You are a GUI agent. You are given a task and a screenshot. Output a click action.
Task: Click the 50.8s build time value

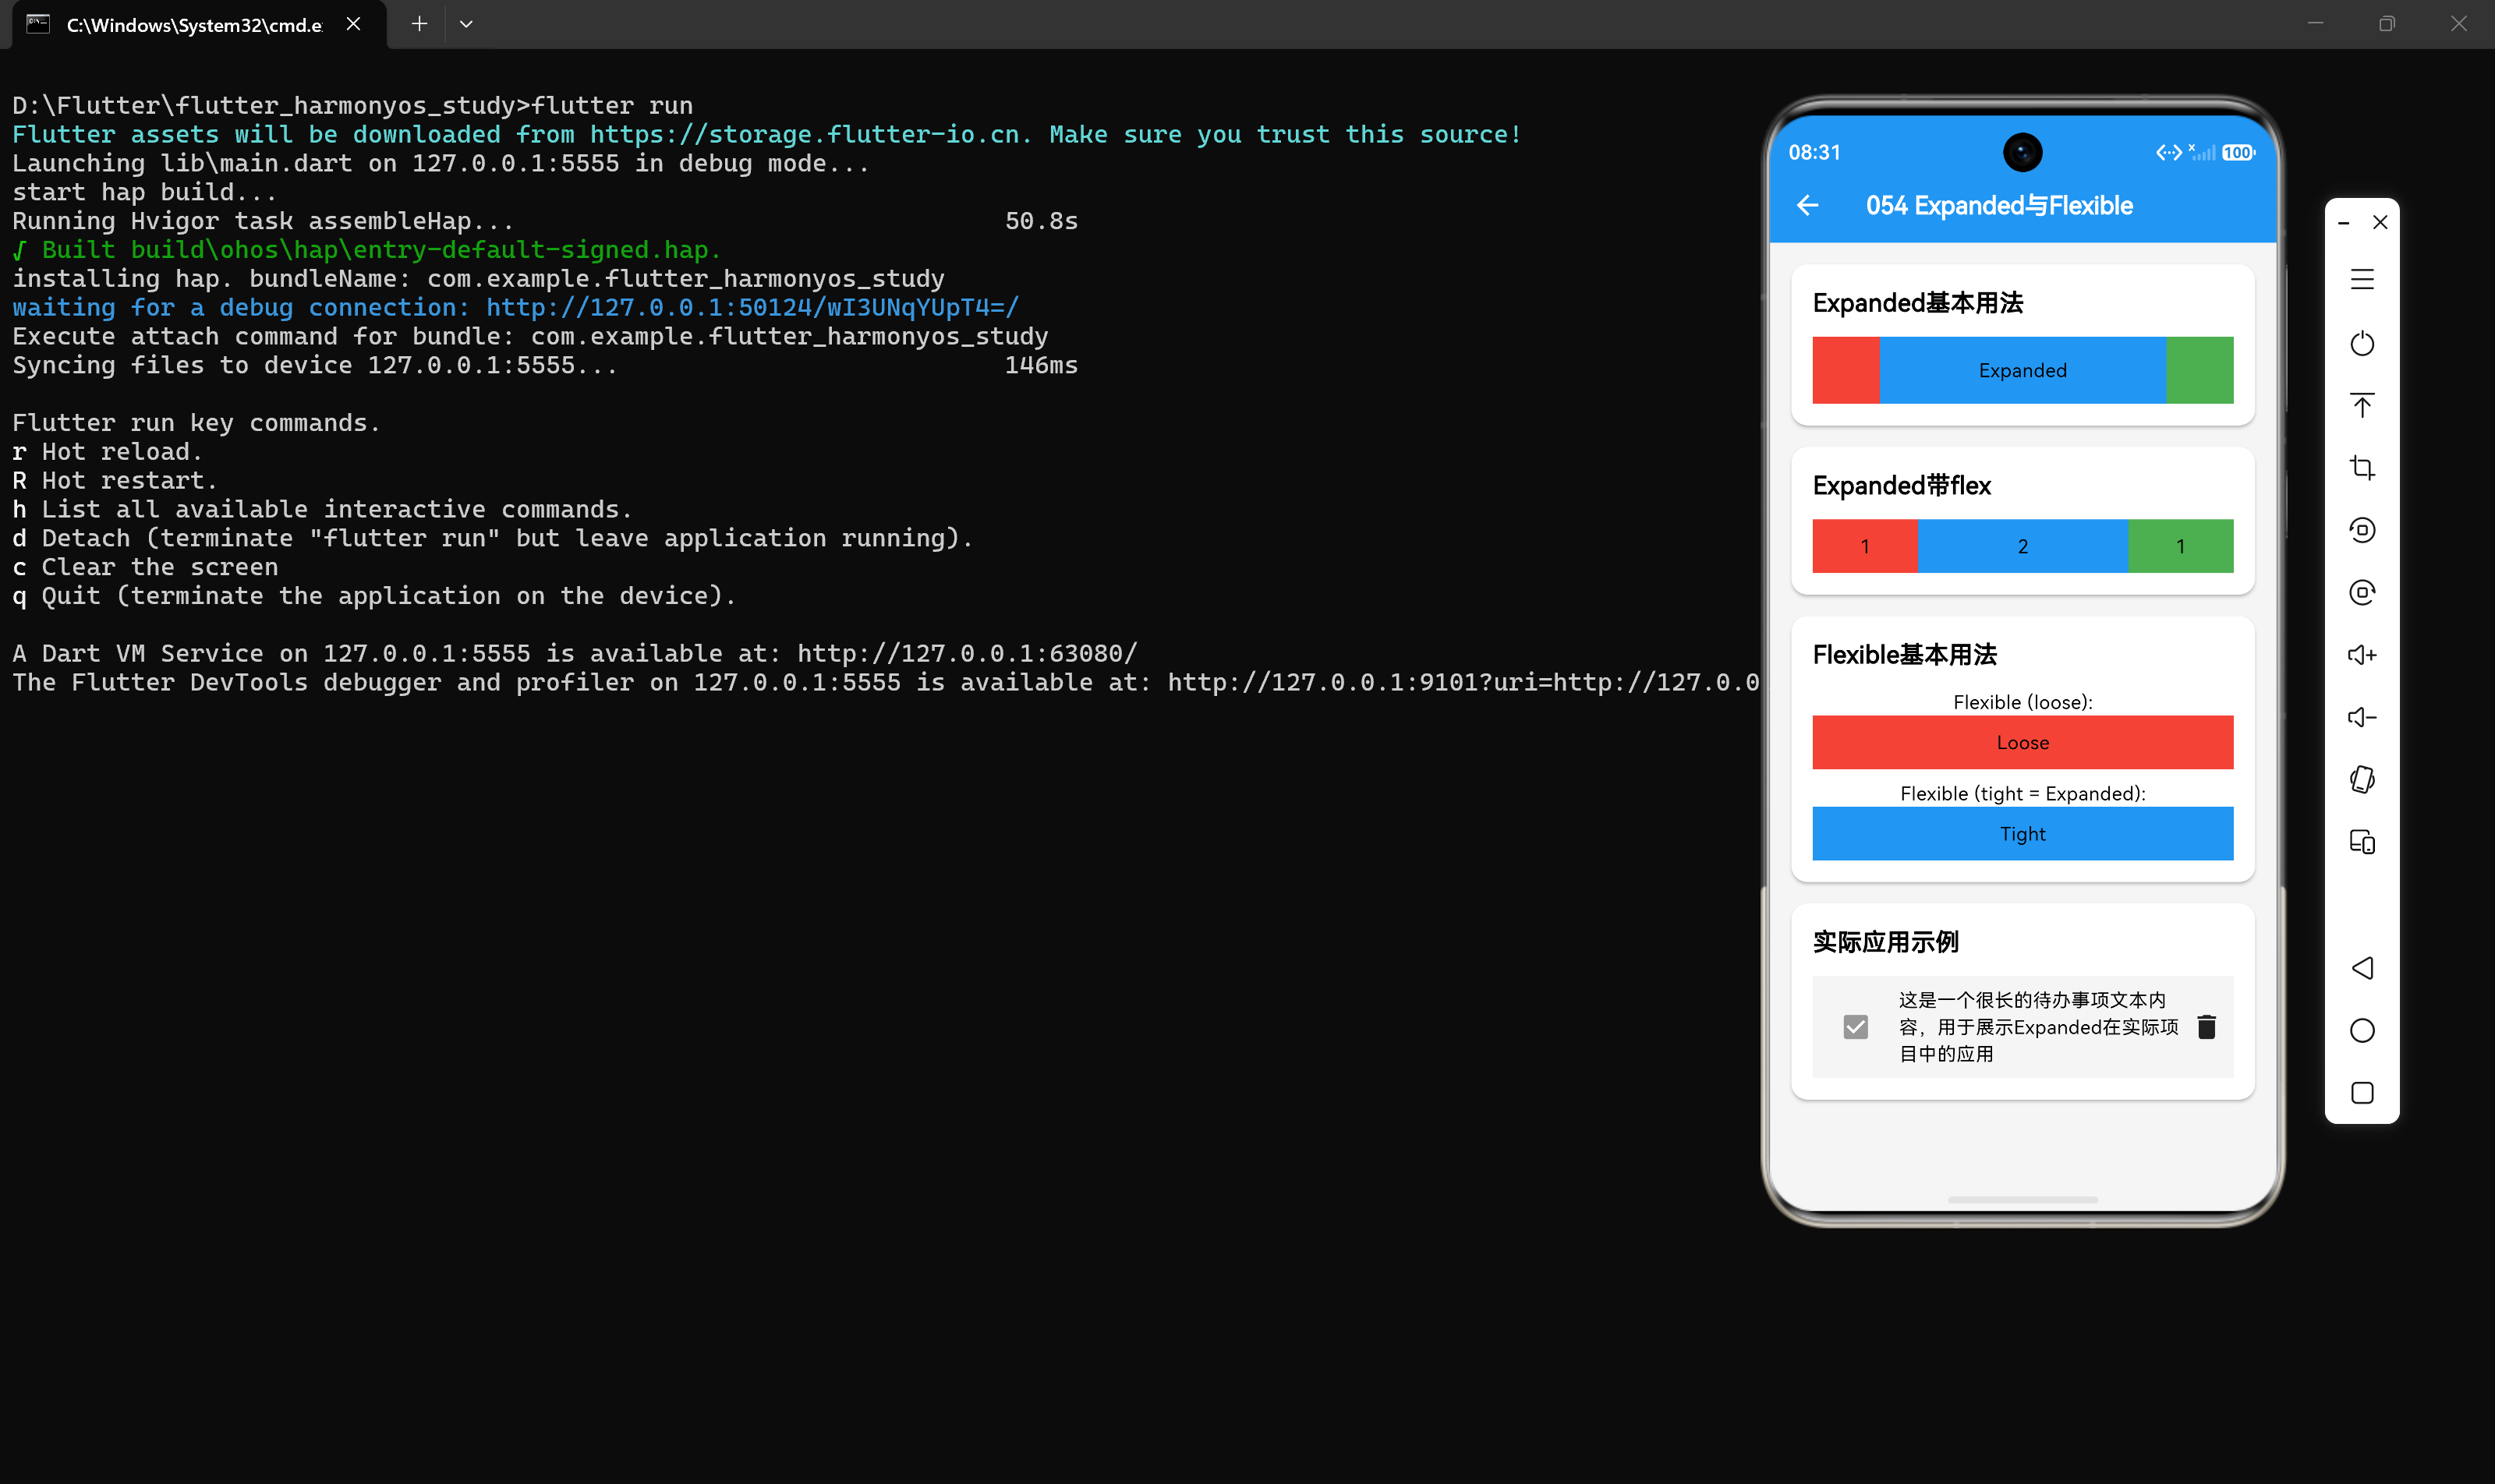1042,221
